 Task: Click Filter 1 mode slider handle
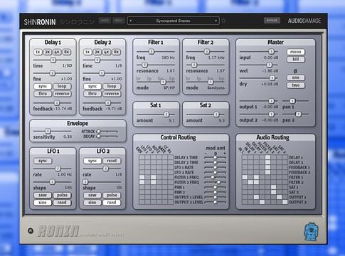(163, 82)
